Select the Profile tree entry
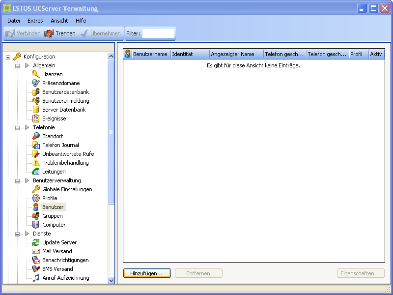This screenshot has width=393, height=295. coord(50,198)
